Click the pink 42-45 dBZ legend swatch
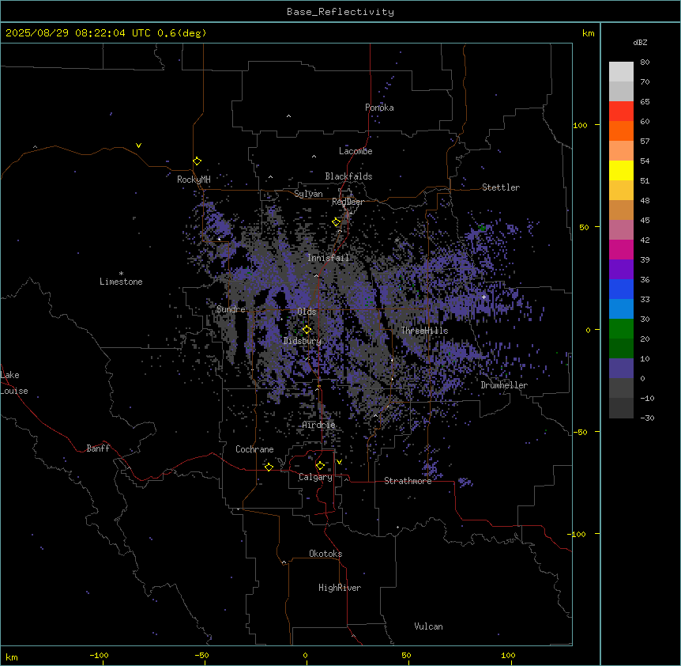The height and width of the screenshot is (666, 681). (x=621, y=230)
